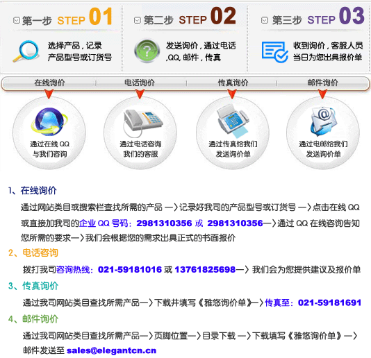Click the fax number 021-59181691
The image size is (371, 358).
(329, 302)
